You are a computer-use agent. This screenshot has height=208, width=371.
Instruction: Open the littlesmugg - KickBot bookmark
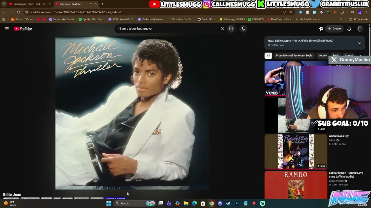[x=232, y=19]
